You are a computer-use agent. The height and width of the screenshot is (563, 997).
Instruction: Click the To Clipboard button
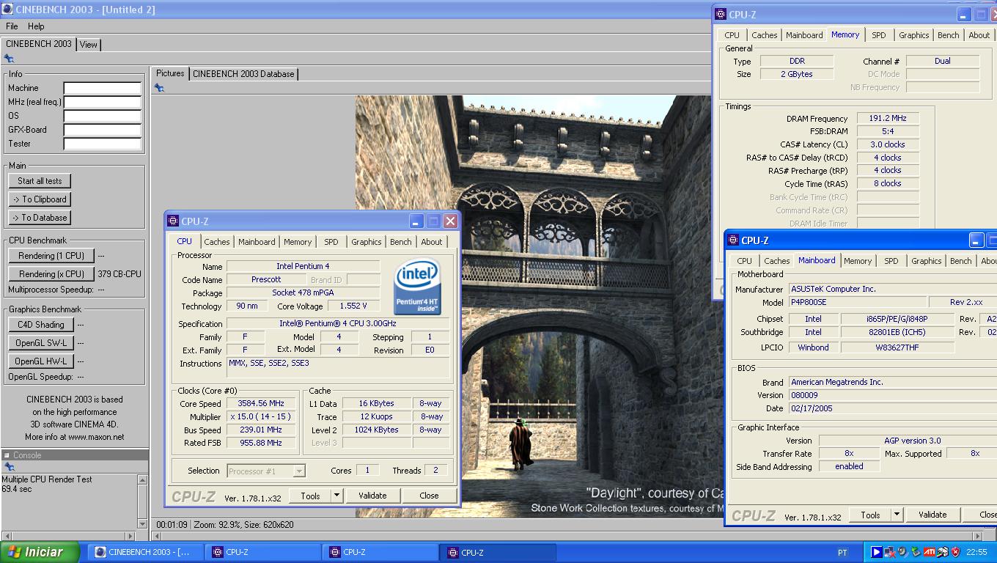40,199
